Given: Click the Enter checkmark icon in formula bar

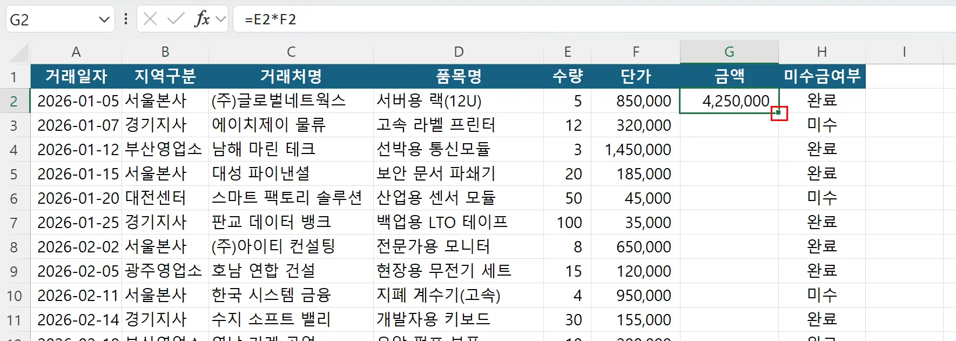Looking at the screenshot, I should [x=176, y=19].
